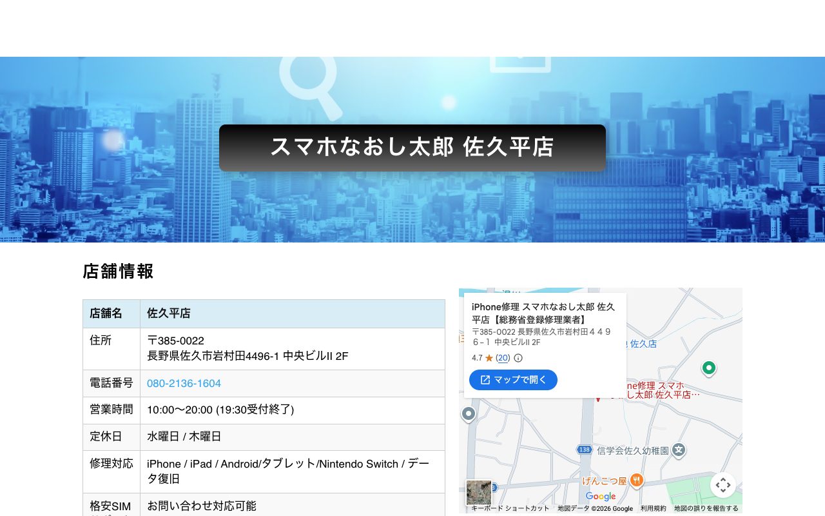Click the 定休日 row label
Screen dimensions: 825x516
pyautogui.click(x=106, y=436)
